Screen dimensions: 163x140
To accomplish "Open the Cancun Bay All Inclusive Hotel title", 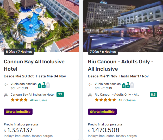I will click(x=34, y=65).
